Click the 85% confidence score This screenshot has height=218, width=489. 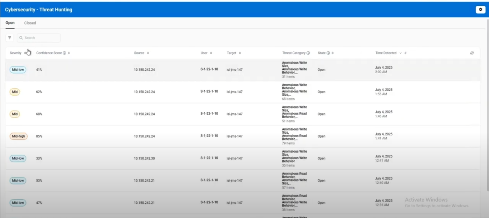[x=39, y=136]
